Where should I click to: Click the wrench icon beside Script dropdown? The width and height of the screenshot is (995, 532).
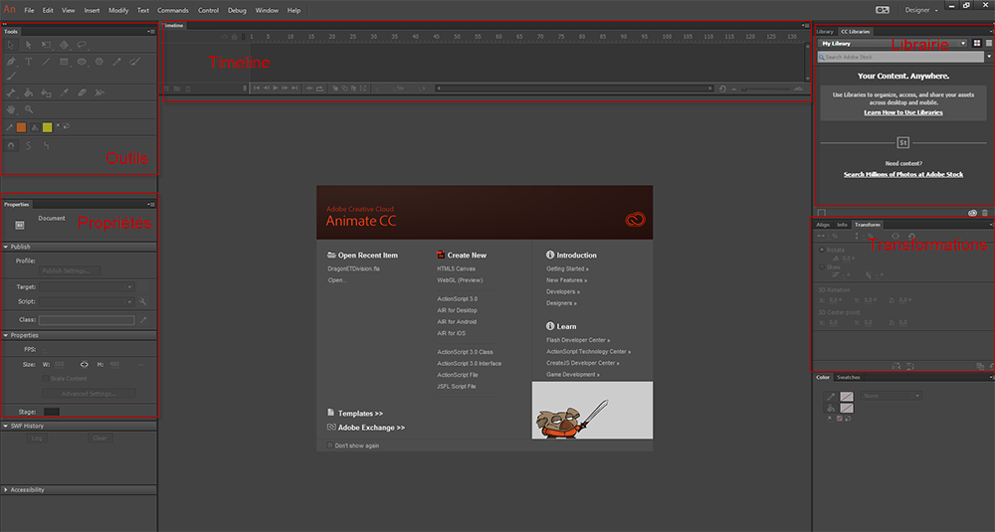pyautogui.click(x=142, y=302)
